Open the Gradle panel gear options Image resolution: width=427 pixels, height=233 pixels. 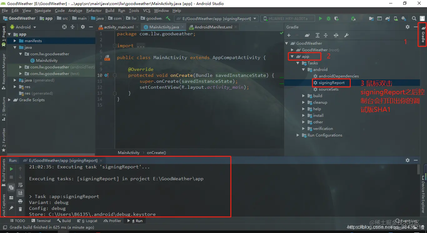point(407,27)
